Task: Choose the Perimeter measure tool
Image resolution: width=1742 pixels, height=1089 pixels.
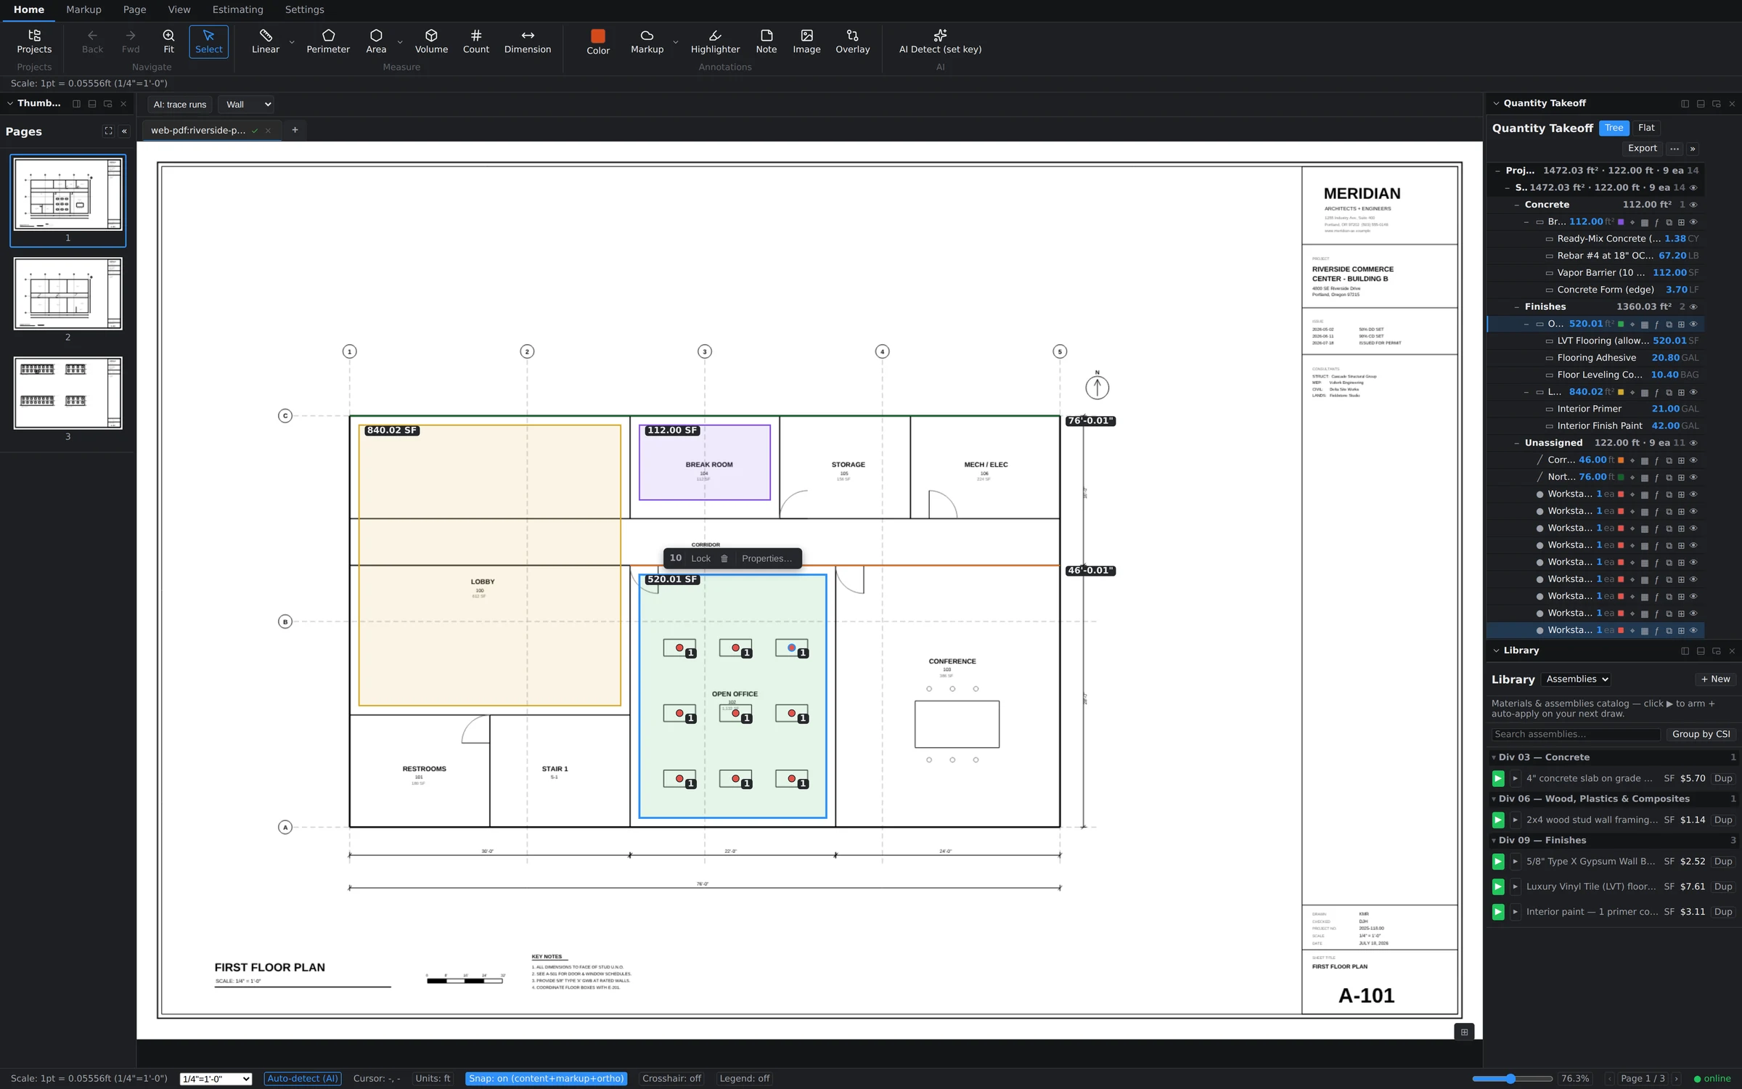Action: (x=327, y=41)
